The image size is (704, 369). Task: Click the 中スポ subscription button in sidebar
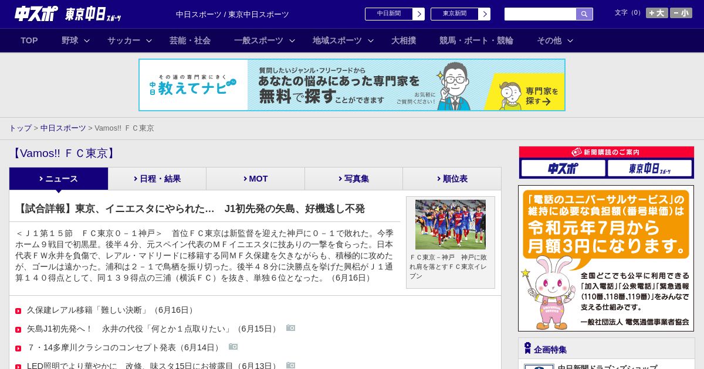[x=563, y=168]
